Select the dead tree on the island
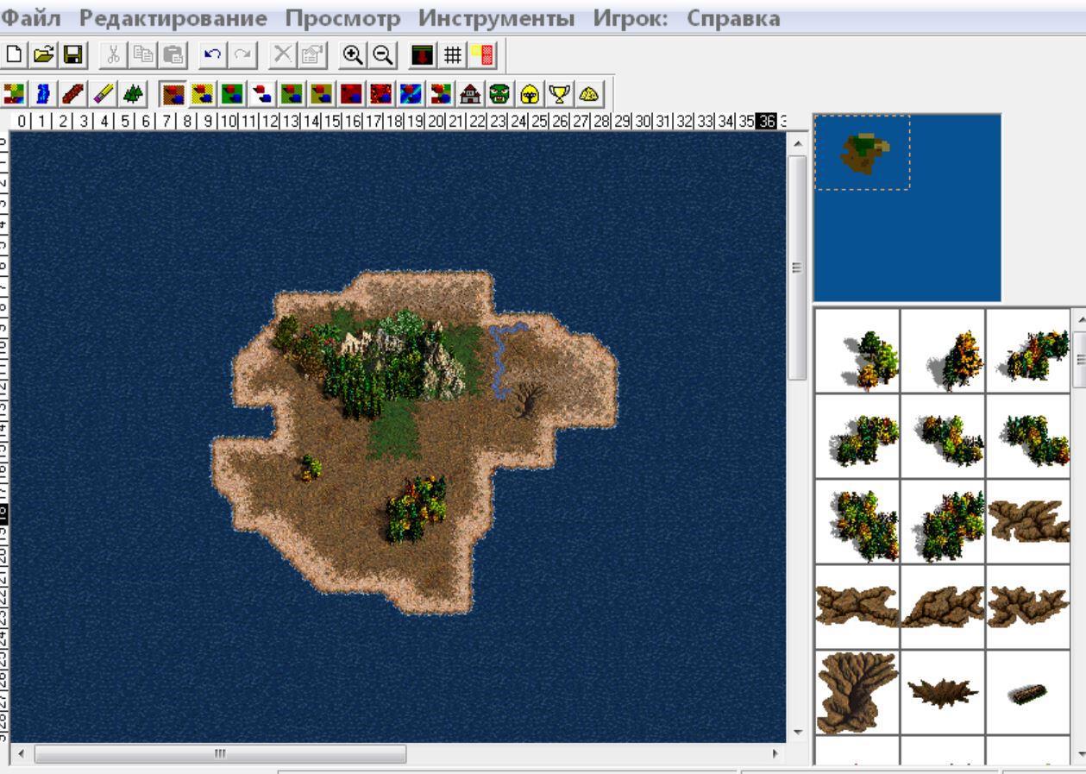 pyautogui.click(x=528, y=401)
